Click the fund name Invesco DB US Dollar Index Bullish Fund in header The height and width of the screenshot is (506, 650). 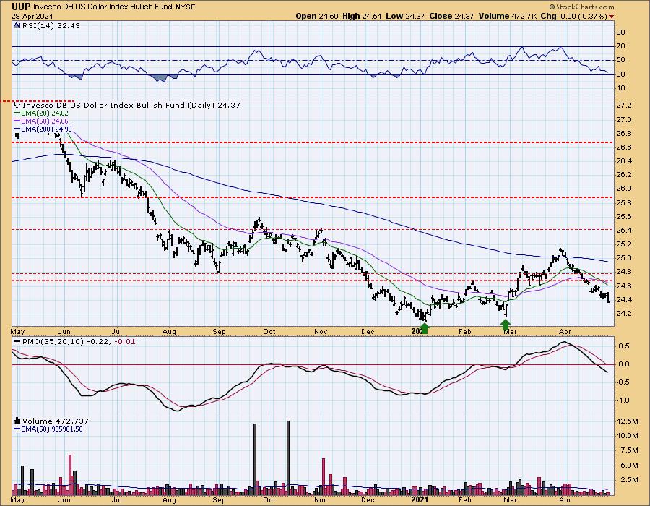click(x=103, y=7)
